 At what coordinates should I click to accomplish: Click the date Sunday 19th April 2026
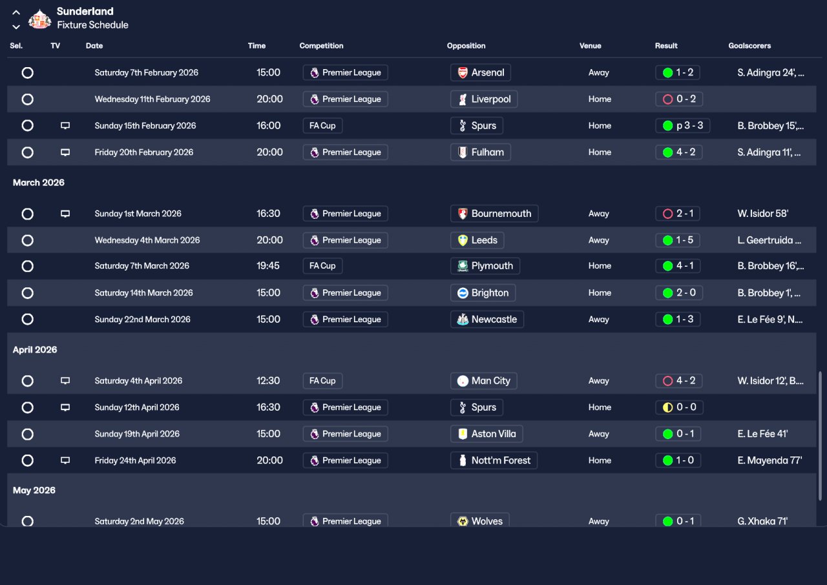136,434
